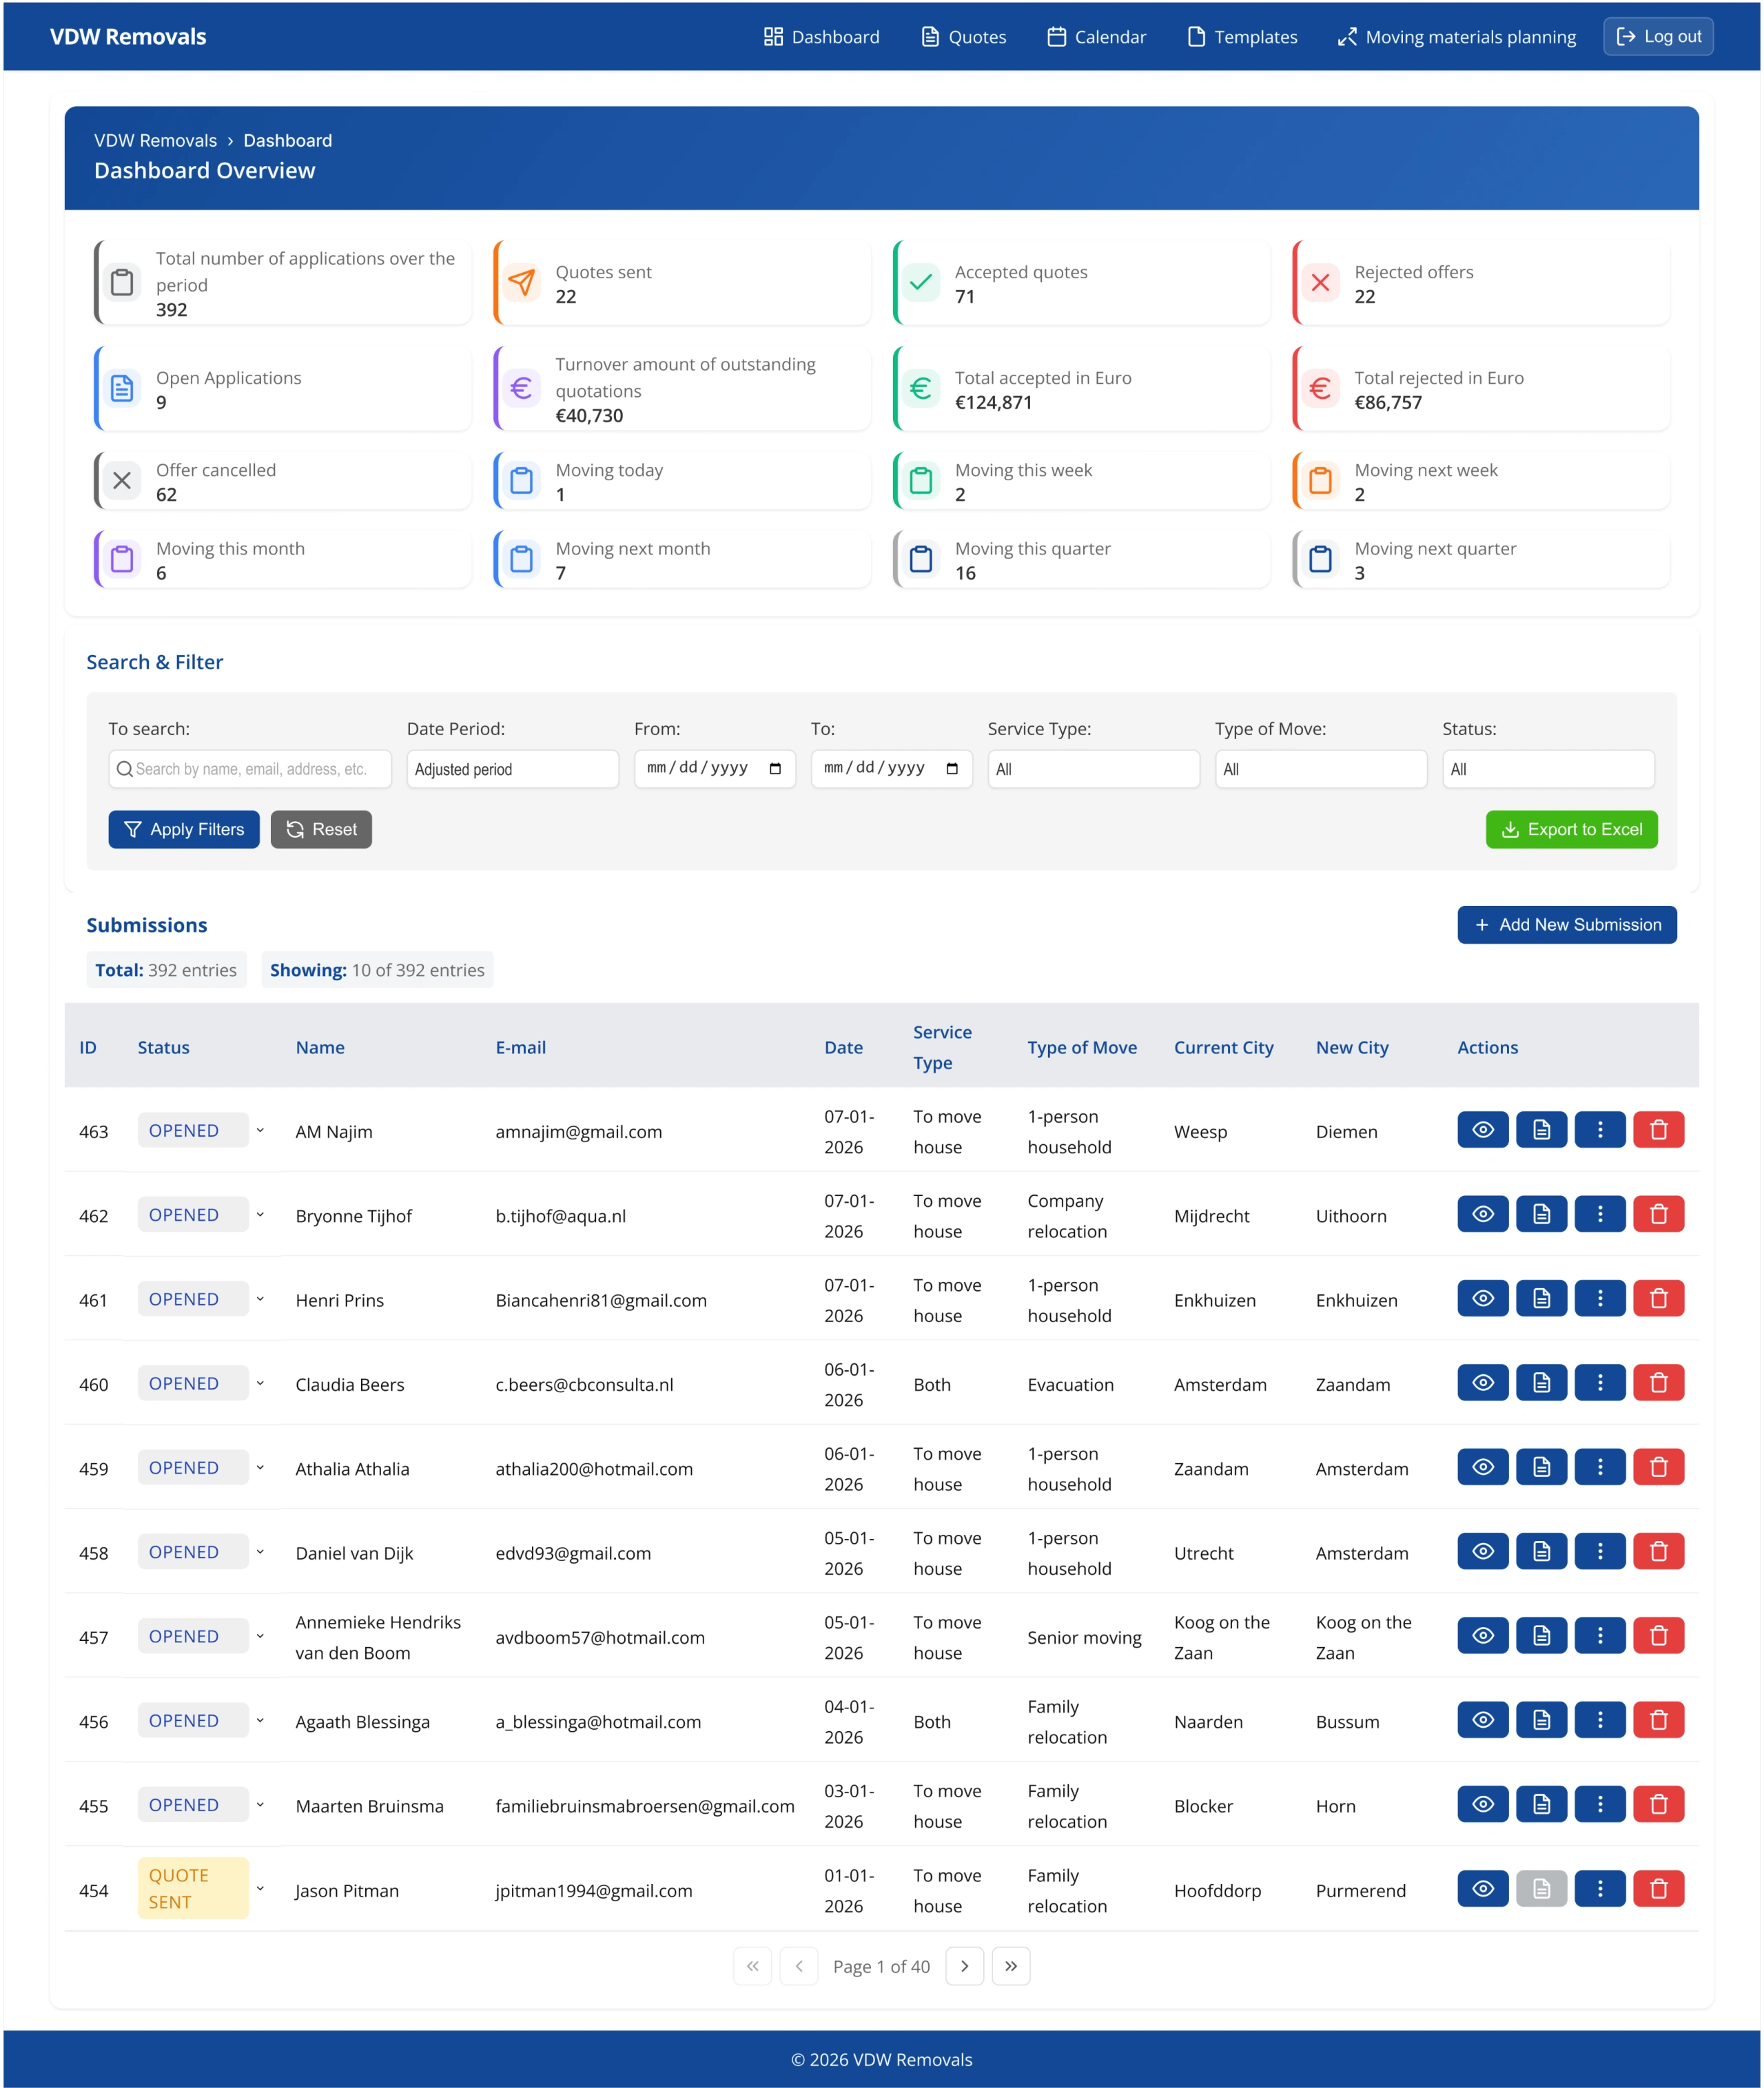View Maarten Bruinsma submission details
The width and height of the screenshot is (1764, 2088).
point(1482,1803)
